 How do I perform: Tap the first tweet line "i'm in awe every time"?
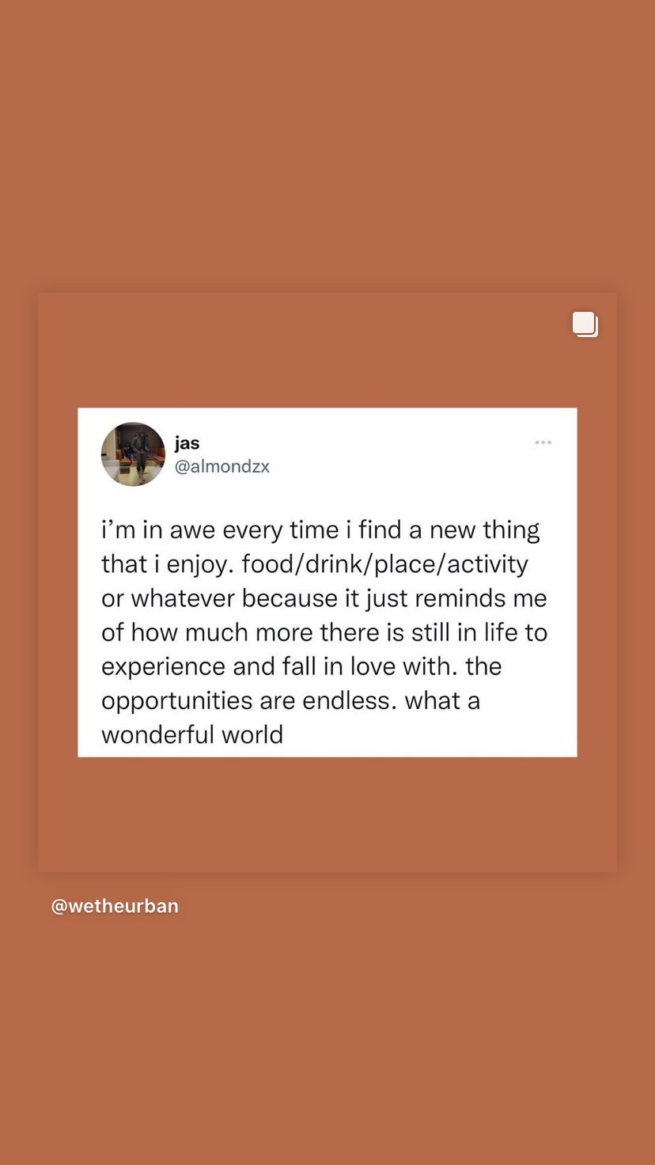click(x=220, y=530)
